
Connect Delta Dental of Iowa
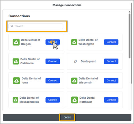53,80
